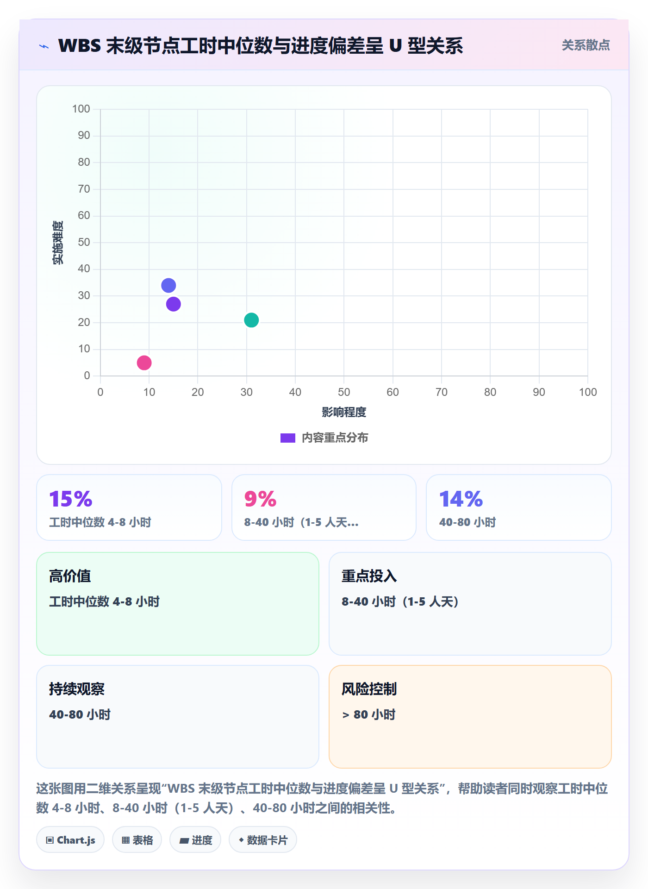The width and height of the screenshot is (648, 889).
Task: Click the 数据卡片 tag chip
Action: coord(263,840)
